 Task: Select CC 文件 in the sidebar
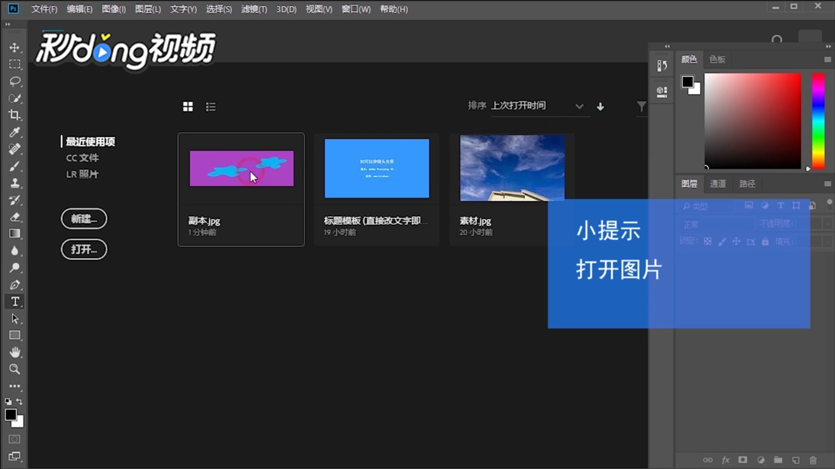click(82, 158)
